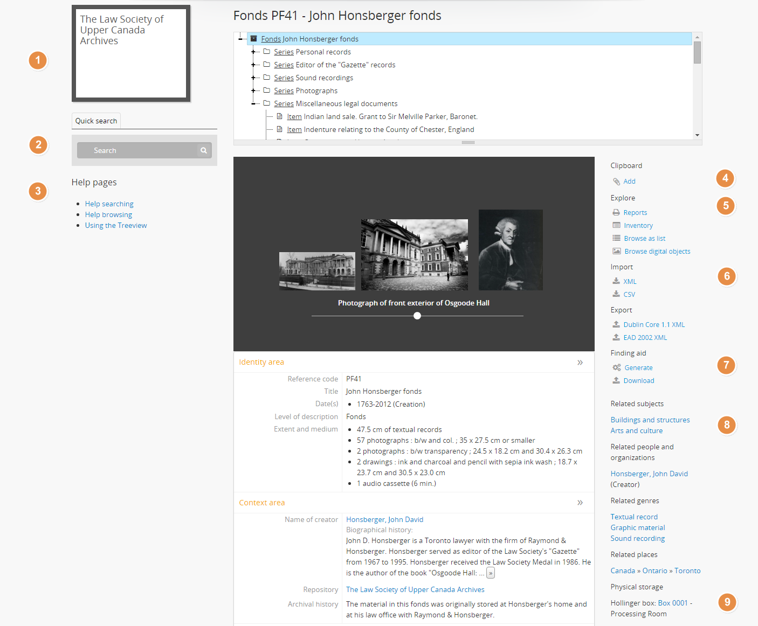Viewport: 758px width, 626px height.
Task: Click the Inventory list icon
Action: pyautogui.click(x=616, y=226)
